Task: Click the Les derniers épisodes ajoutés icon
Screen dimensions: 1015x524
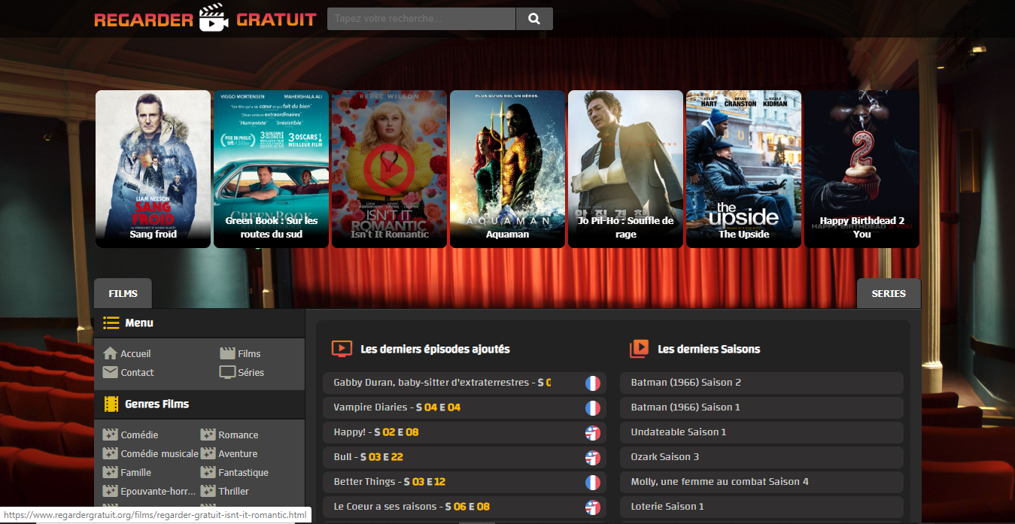Action: point(342,348)
